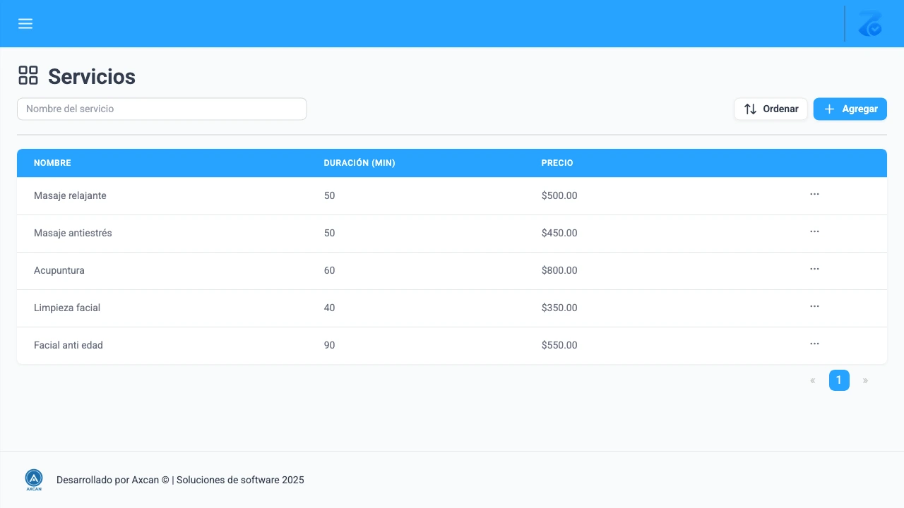
Task: Open the hamburger navigation menu
Action: (25, 23)
